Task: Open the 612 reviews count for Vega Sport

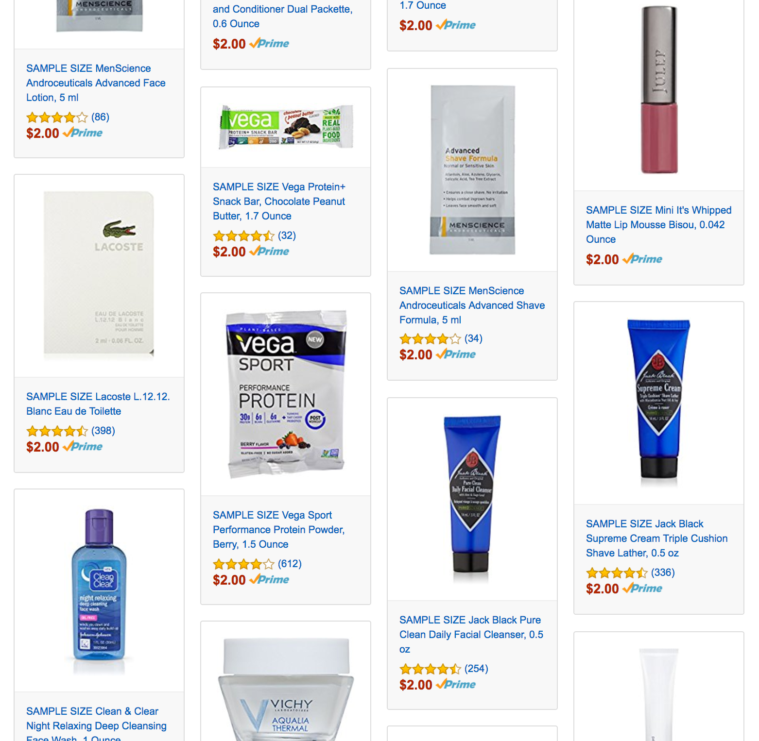Action: click(x=290, y=564)
